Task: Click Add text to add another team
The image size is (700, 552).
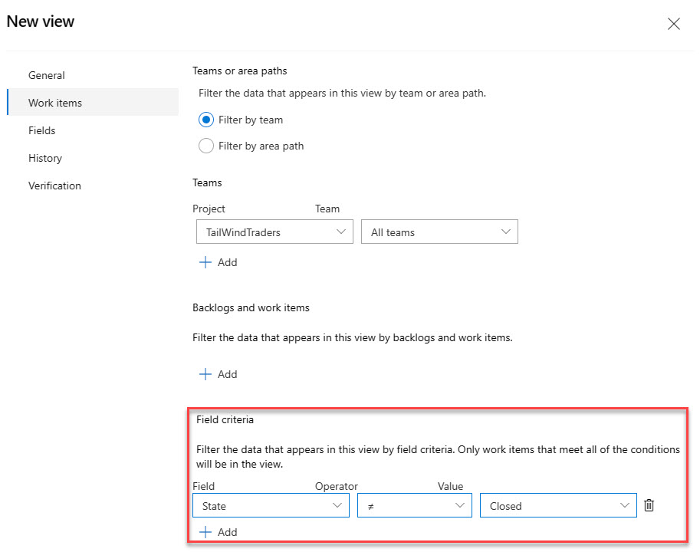Action: click(228, 262)
